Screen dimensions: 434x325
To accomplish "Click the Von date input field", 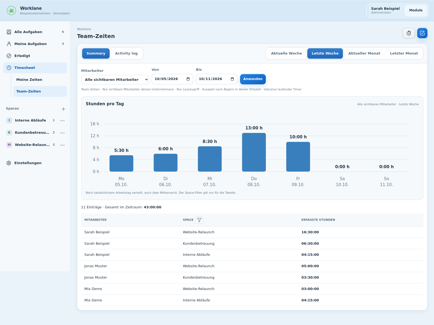I will pyautogui.click(x=172, y=79).
